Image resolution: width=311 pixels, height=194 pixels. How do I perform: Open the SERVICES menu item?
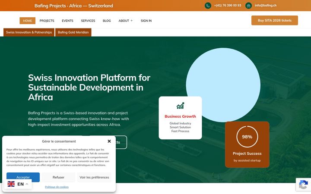(88, 21)
